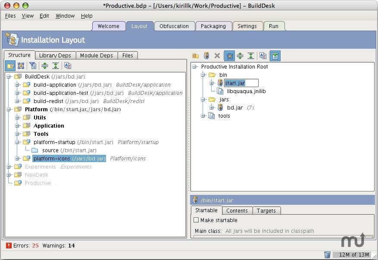Switch to the Obfuscation tab
Screen dimensions: 378x260
tap(174, 26)
